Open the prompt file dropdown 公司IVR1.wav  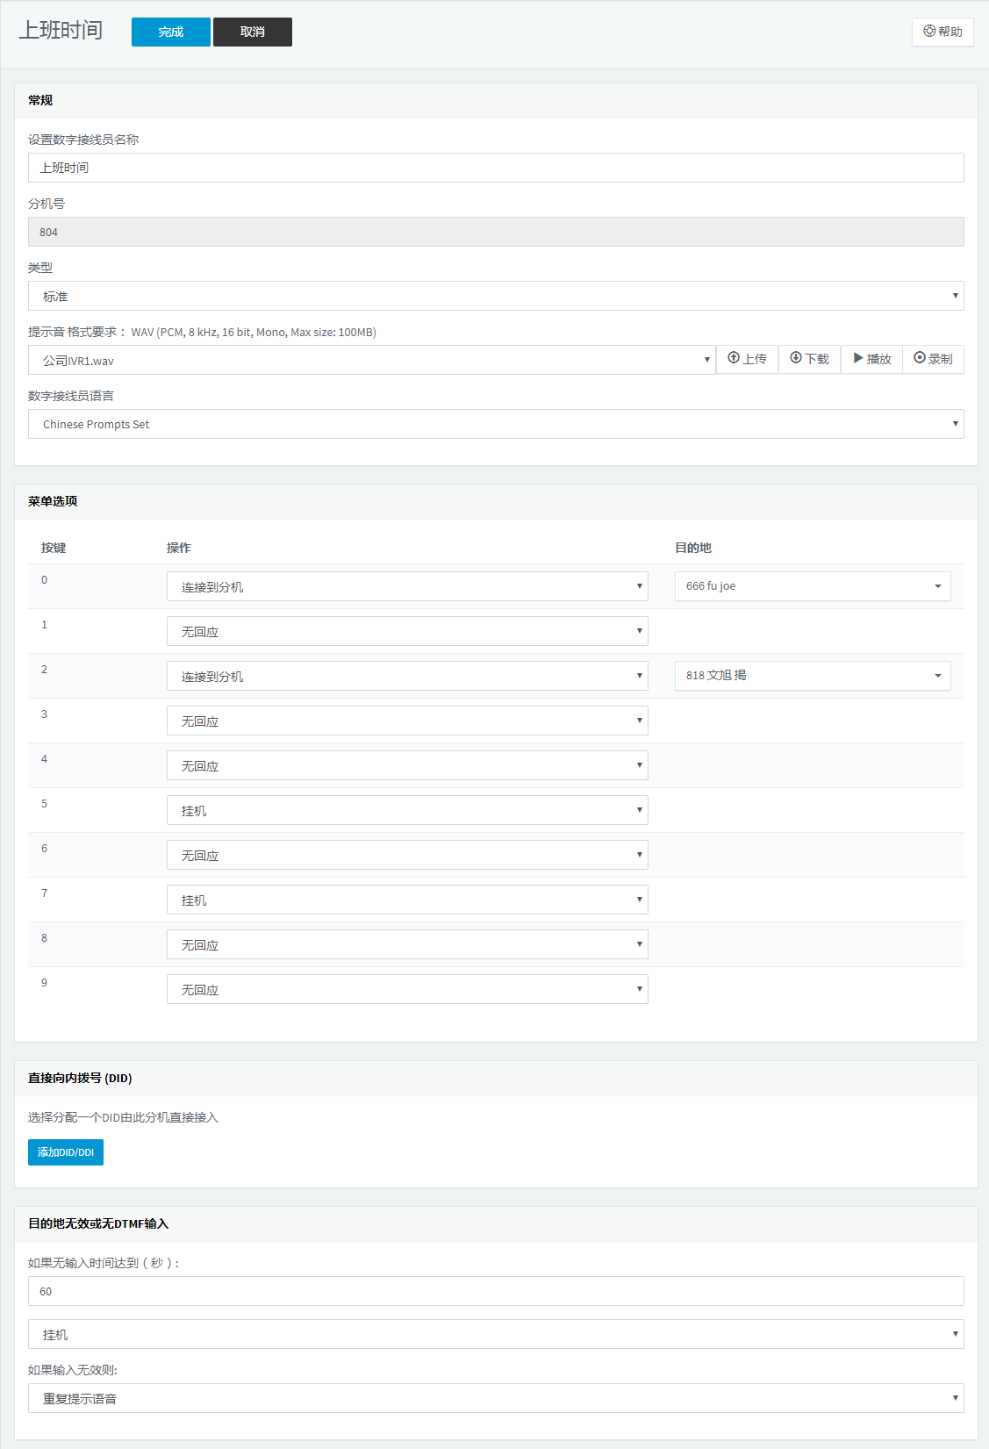pos(372,360)
